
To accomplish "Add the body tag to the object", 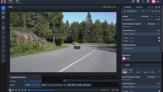I will [159, 38].
